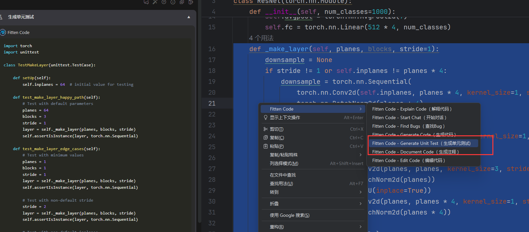The width and height of the screenshot is (529, 232).
Task: Click the logout door-arrow icon
Action: click(x=191, y=2)
